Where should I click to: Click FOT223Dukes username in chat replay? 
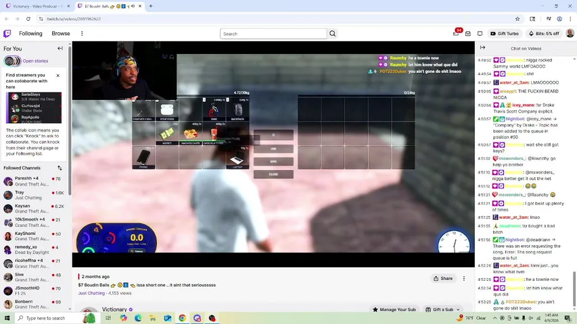(x=520, y=302)
